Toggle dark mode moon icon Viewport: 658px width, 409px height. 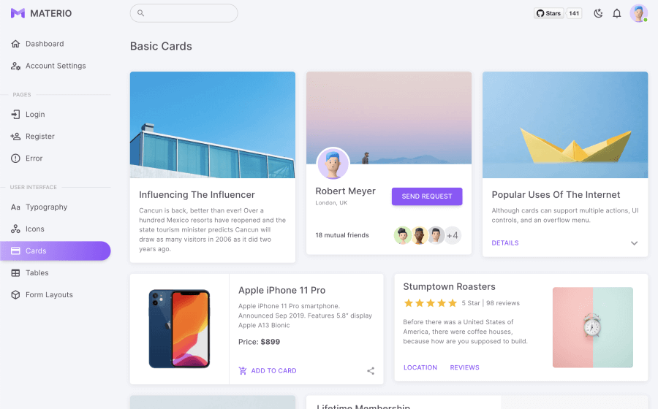598,13
